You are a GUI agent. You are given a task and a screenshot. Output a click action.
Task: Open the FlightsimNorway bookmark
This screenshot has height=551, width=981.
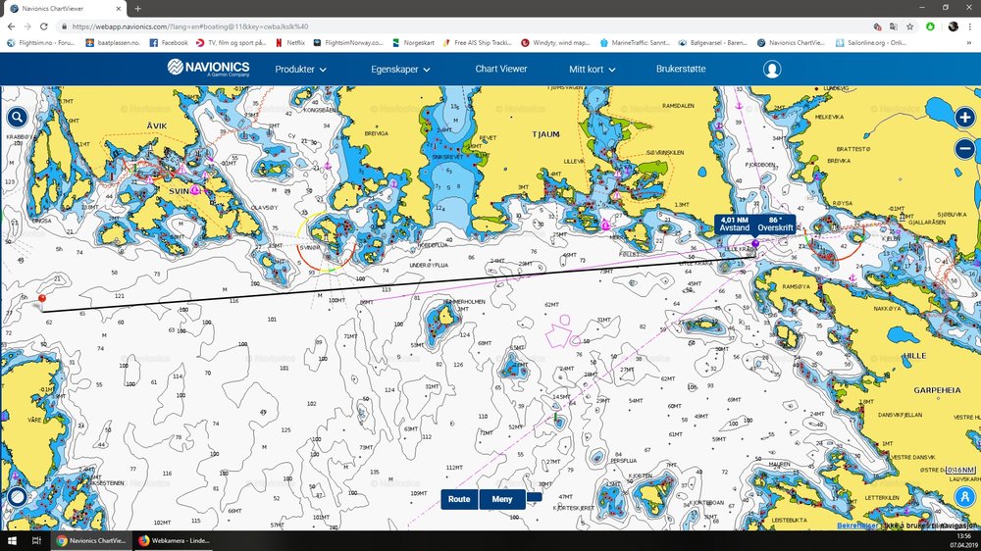pos(348,42)
